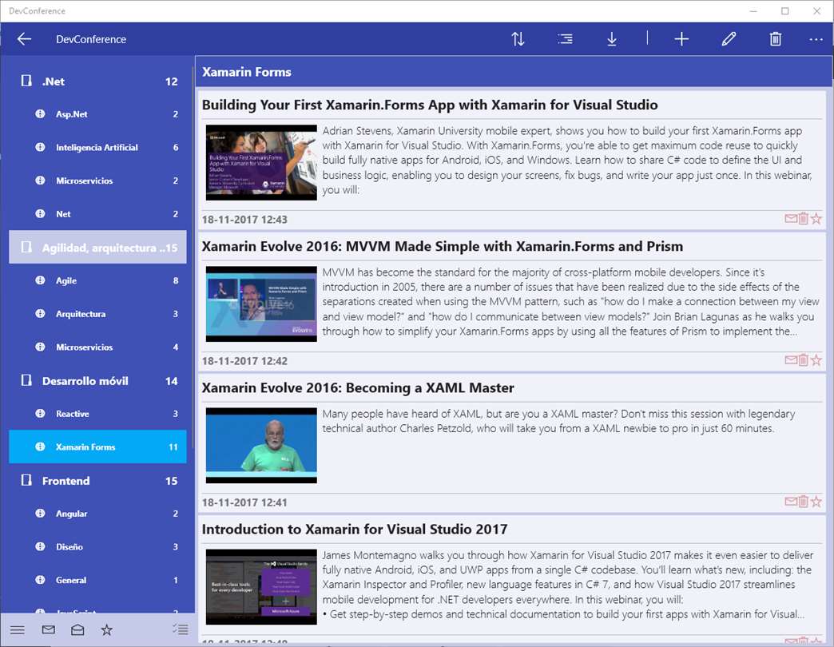Open the more options ellipsis menu
834x647 pixels.
(816, 39)
